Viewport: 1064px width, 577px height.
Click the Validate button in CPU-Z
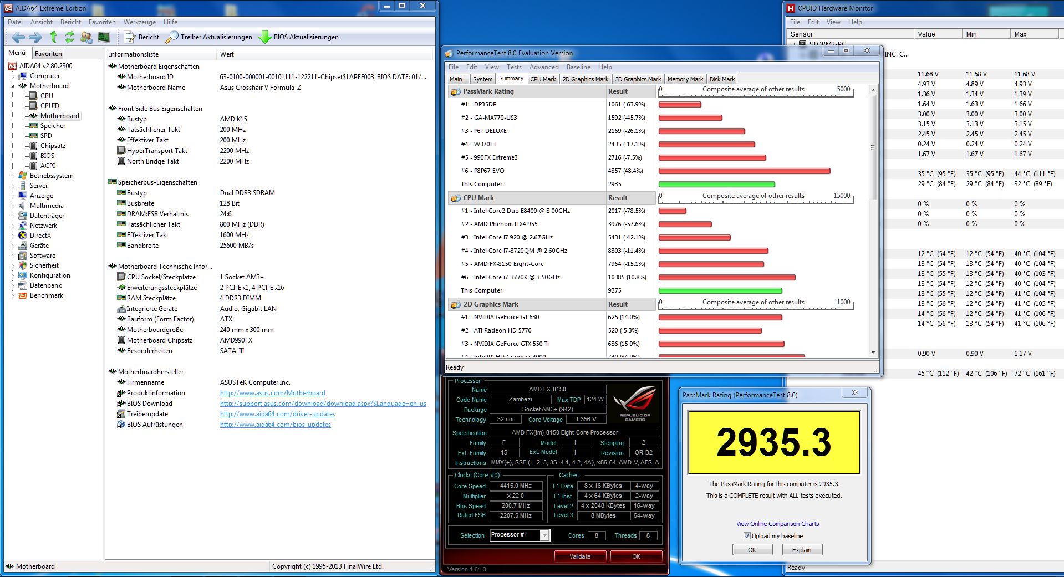[x=580, y=556]
